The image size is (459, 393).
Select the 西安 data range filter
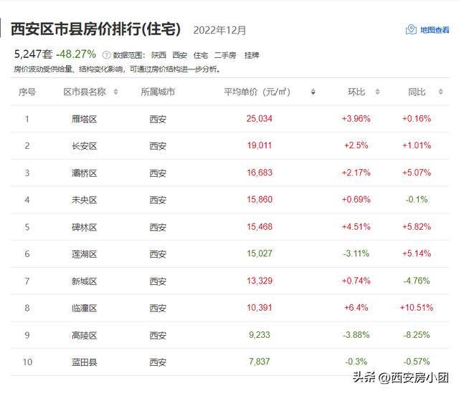click(x=180, y=55)
